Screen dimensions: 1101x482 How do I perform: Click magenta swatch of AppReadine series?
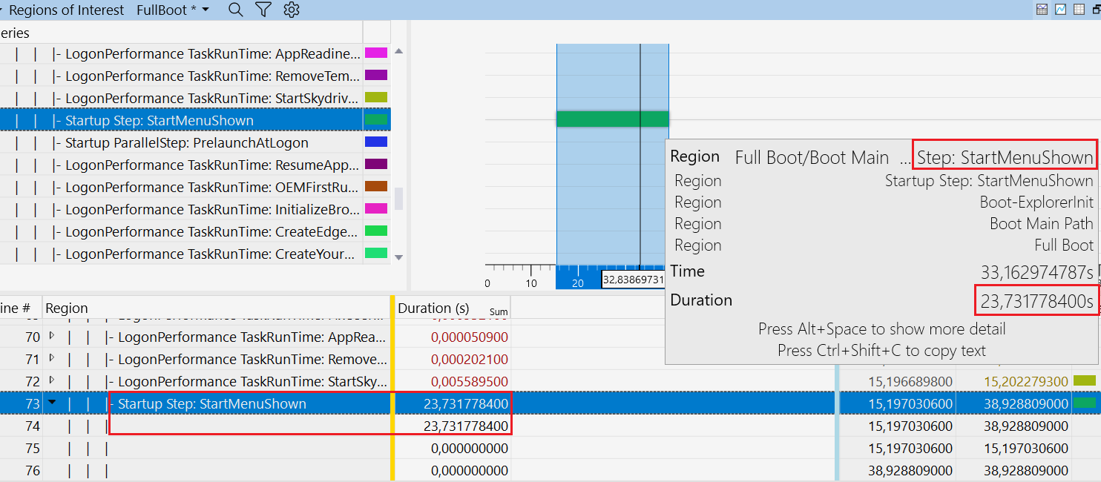pyautogui.click(x=376, y=53)
